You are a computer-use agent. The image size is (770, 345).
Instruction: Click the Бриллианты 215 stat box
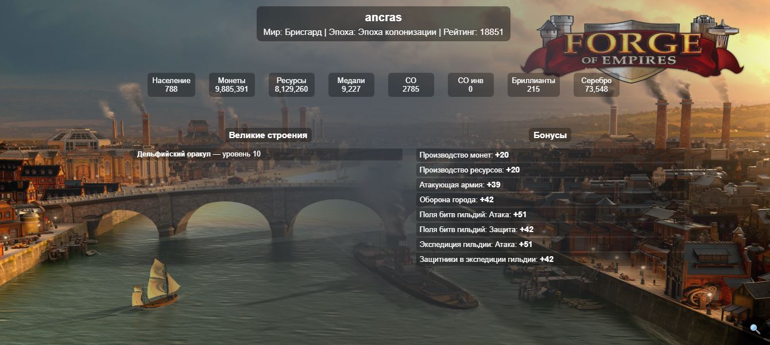click(x=533, y=85)
